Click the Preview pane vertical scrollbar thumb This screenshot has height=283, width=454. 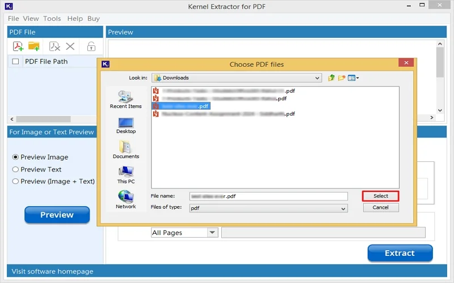(440, 62)
